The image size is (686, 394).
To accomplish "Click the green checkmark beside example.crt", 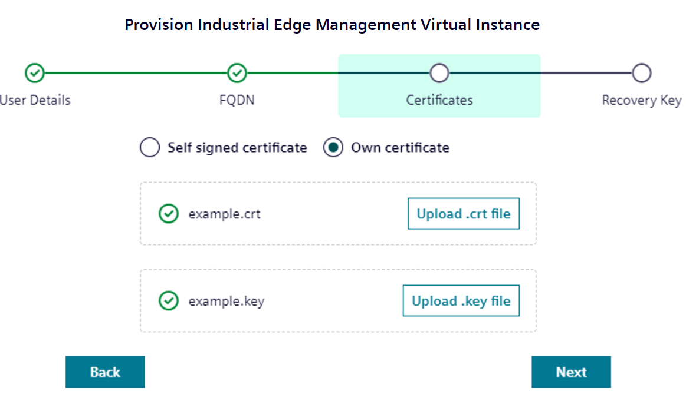I will pos(169,213).
